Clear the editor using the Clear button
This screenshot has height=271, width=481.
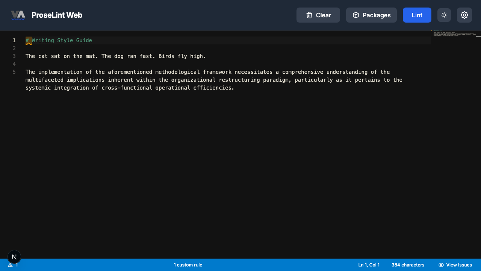click(x=318, y=15)
